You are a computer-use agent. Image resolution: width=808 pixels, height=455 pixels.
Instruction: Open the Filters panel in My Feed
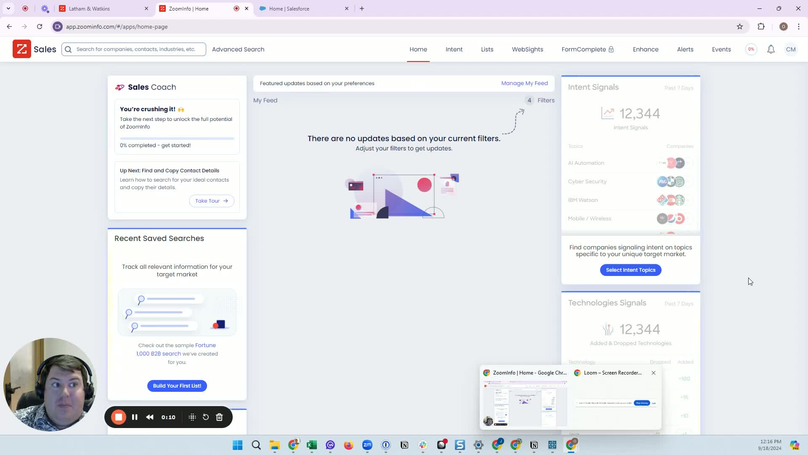[545, 100]
